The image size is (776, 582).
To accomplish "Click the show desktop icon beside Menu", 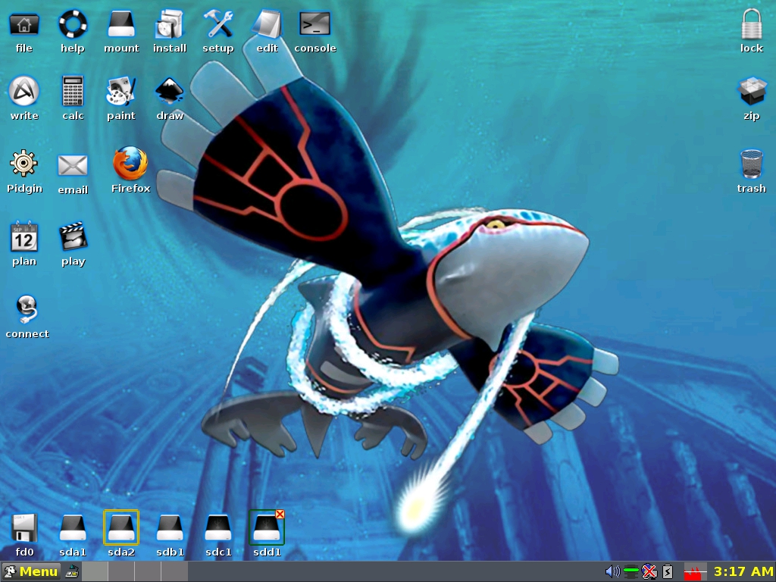I will coord(72,572).
